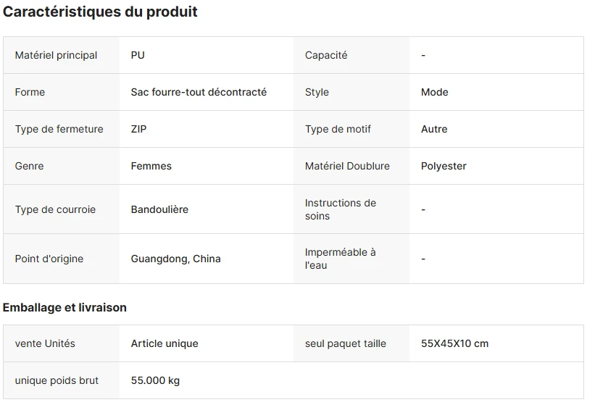Select "Guangdong, China" origin value
This screenshot has height=418, width=595.
176,259
